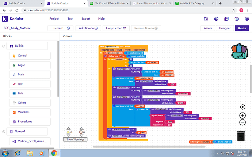
Task: Open File Explorer from the taskbar
Action: click(x=30, y=153)
